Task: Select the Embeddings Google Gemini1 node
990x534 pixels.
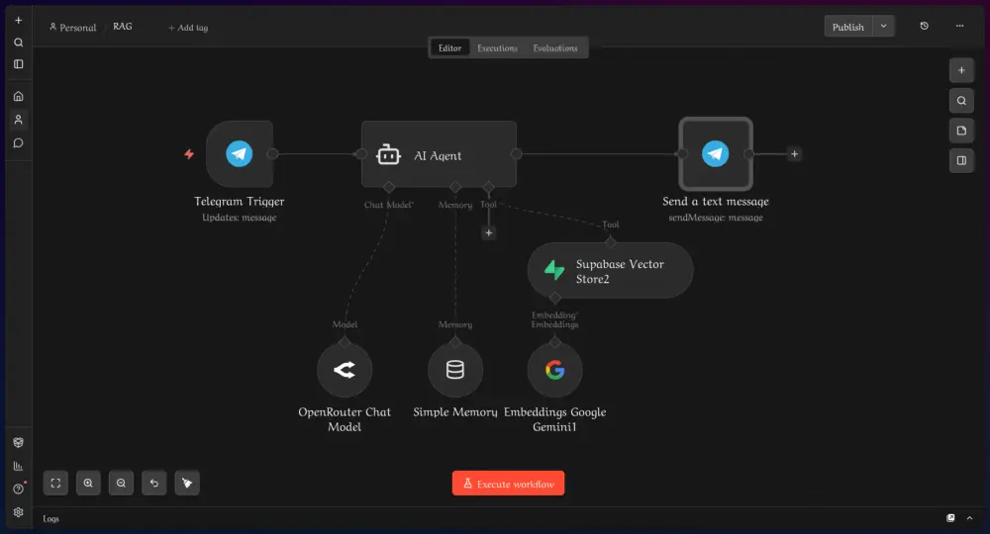Action: coord(555,370)
